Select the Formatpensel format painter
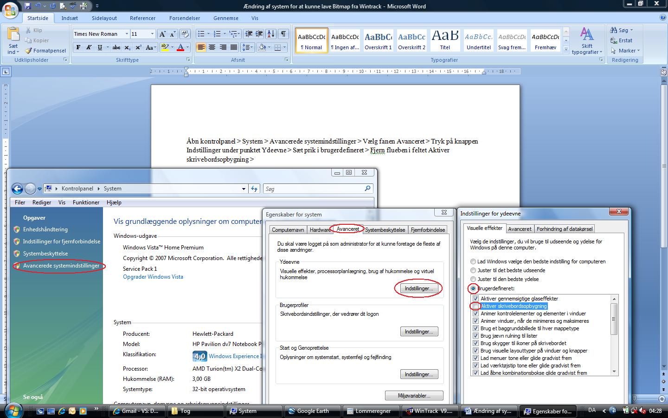Viewport: 668px width, 418px height. pyautogui.click(x=45, y=51)
